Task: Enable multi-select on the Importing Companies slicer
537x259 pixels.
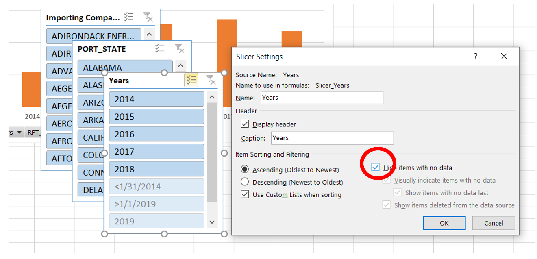Action: [128, 17]
